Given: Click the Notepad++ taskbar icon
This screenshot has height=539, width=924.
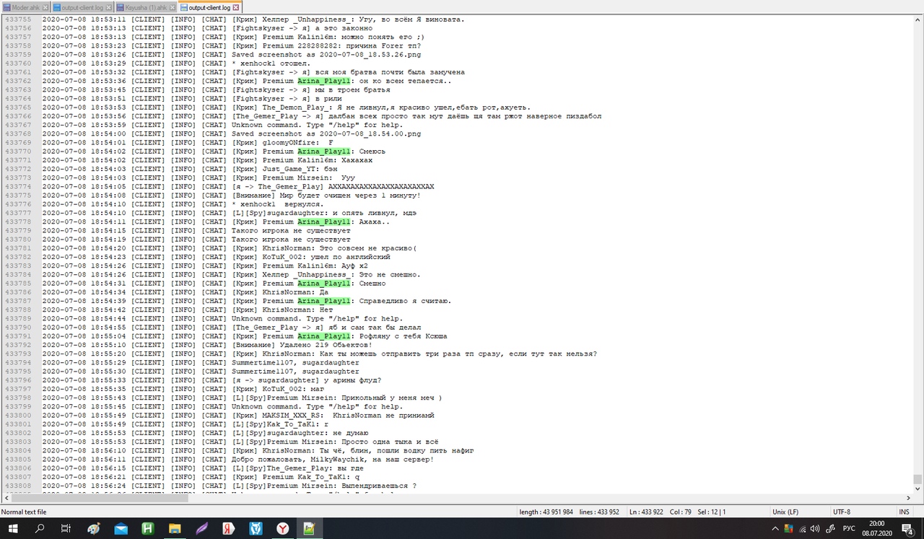Looking at the screenshot, I should pyautogui.click(x=310, y=528).
